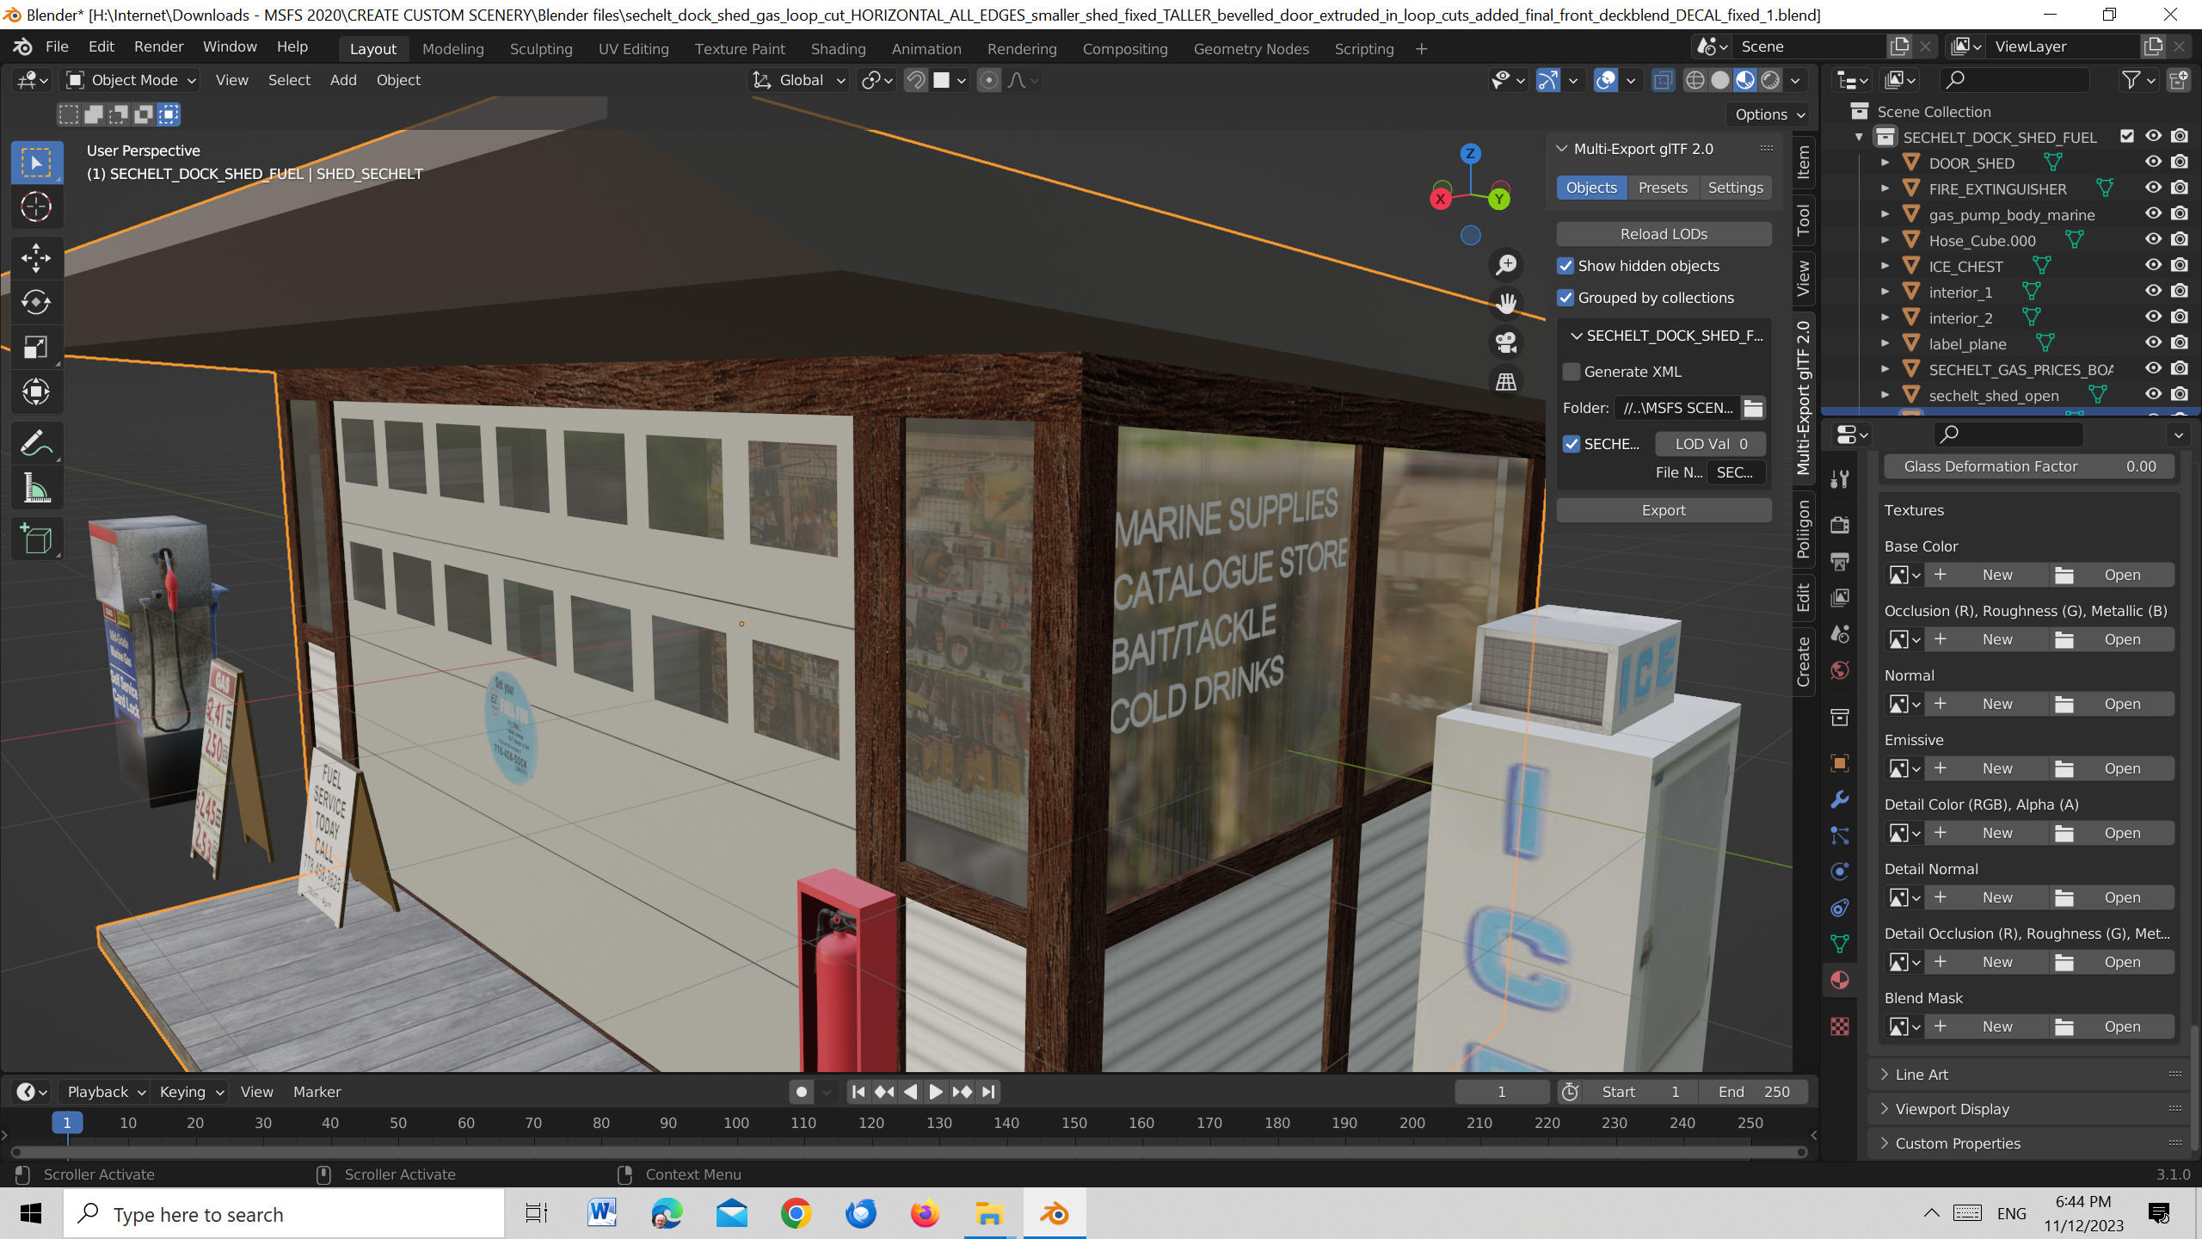Click the zoom magnifier icon in viewport
2202x1239 pixels.
(1505, 264)
